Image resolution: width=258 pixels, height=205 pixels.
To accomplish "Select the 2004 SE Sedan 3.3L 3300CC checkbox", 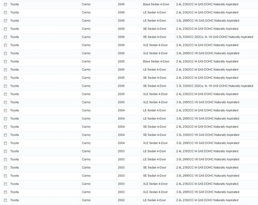I will click(x=5, y=135).
